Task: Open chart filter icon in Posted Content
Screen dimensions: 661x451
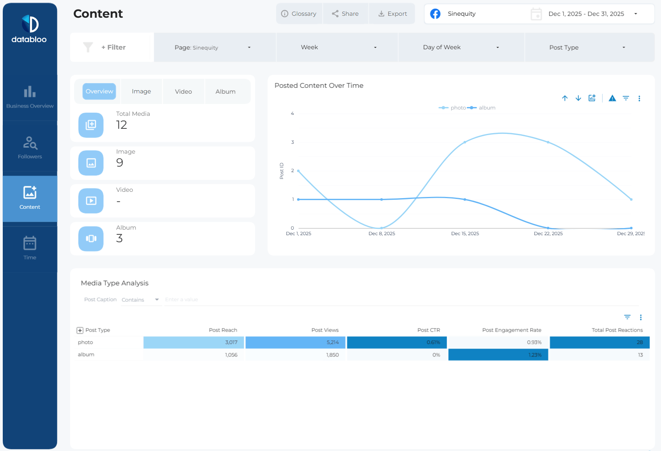Action: pos(626,98)
